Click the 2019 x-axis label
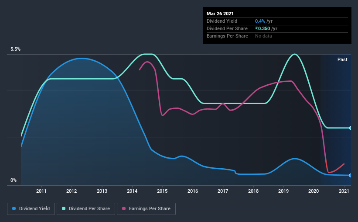358x222 pixels. pyautogui.click(x=283, y=191)
